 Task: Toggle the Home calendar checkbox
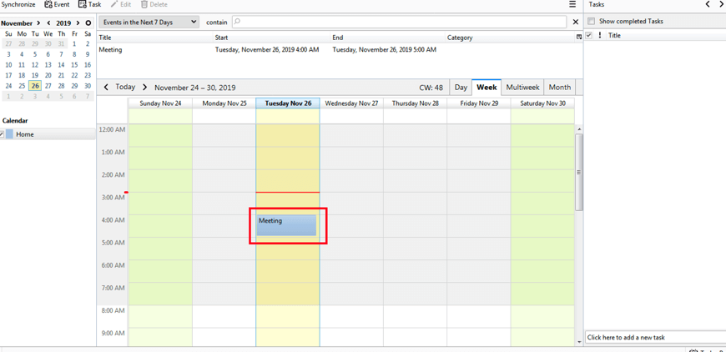(2, 134)
